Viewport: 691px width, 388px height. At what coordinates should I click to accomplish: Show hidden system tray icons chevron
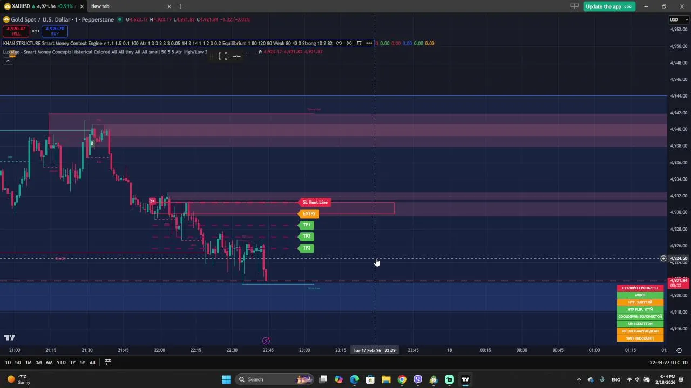coord(579,379)
